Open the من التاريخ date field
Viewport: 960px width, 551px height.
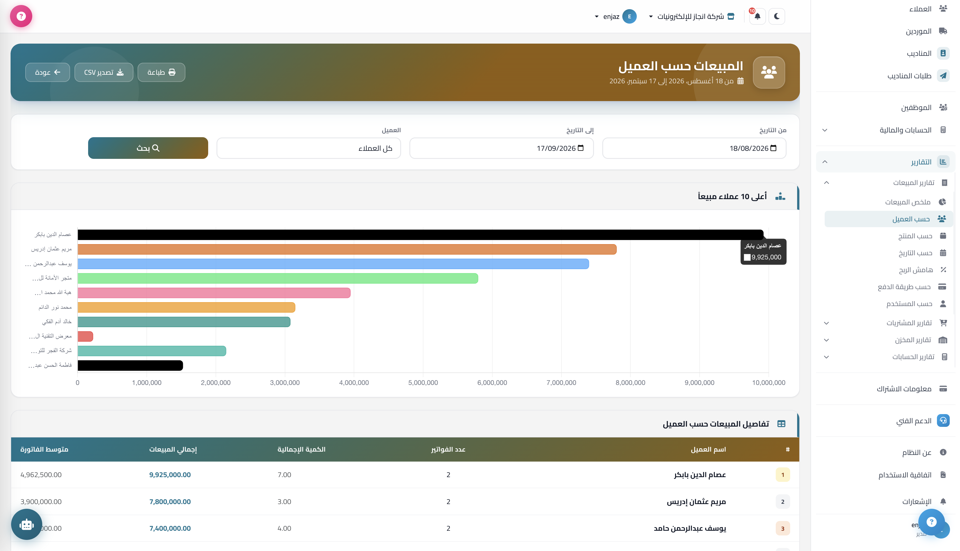(694, 148)
